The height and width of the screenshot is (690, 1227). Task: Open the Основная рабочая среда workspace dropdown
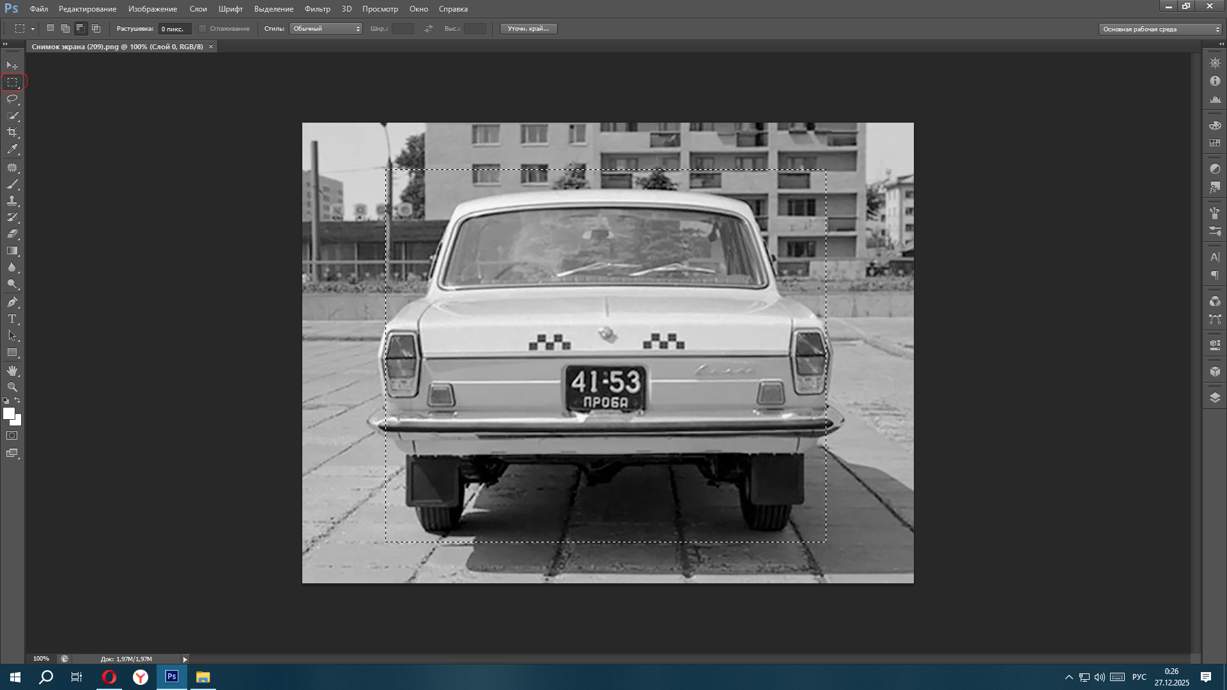click(x=1160, y=29)
